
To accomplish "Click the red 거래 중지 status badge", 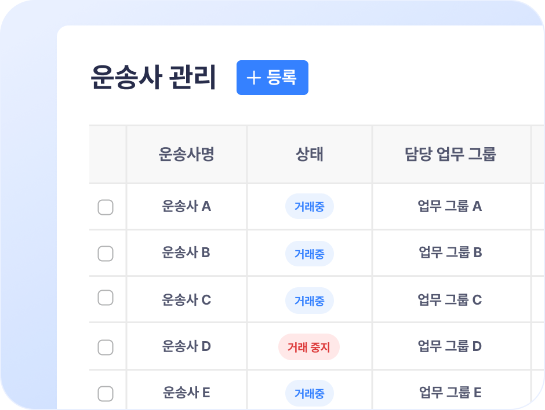I will tap(309, 347).
